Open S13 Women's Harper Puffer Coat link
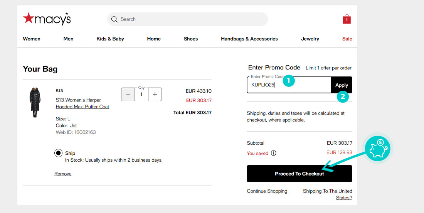This screenshot has width=424, height=213. point(82,103)
